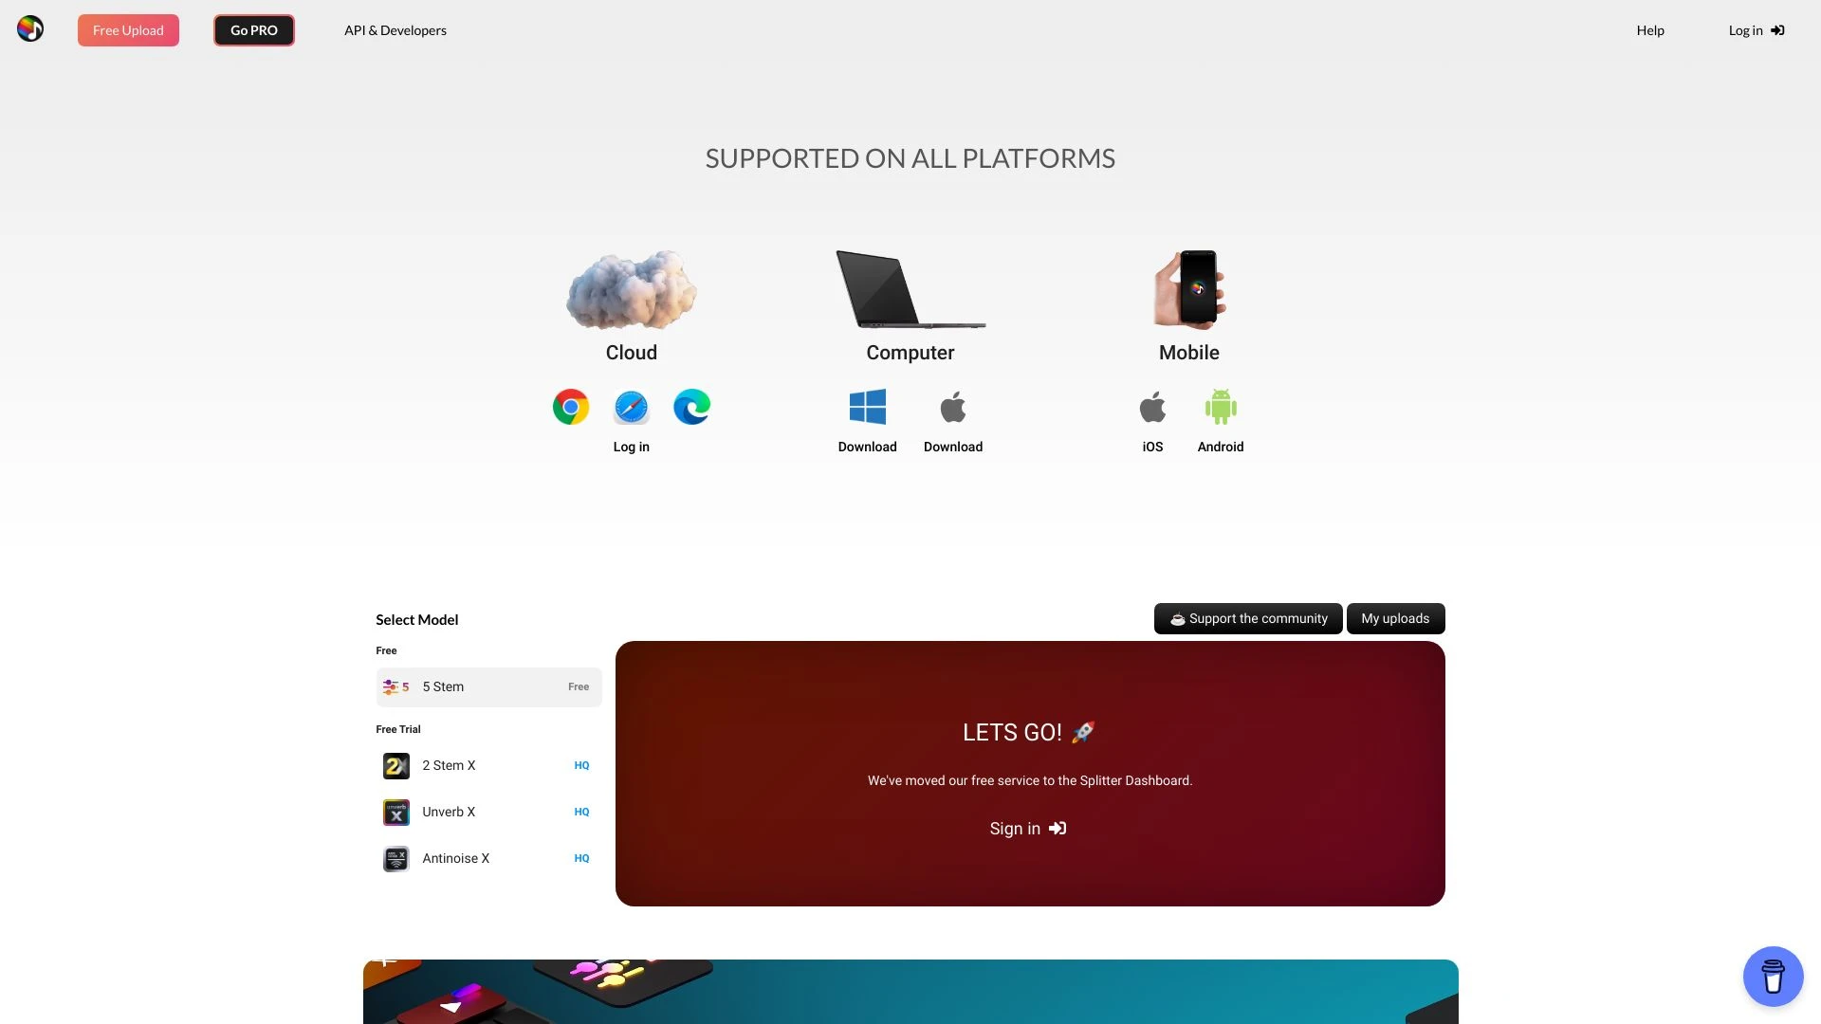Select the 5 Stem free model option
This screenshot has height=1024, width=1821.
pos(487,686)
